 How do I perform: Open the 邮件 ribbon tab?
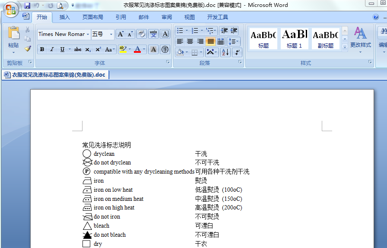[144, 17]
